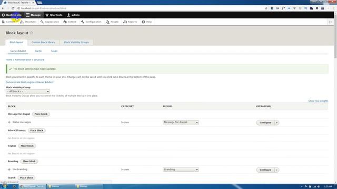Click the Block layout browser tab
The image size is (337, 189).
click(x=19, y=3)
